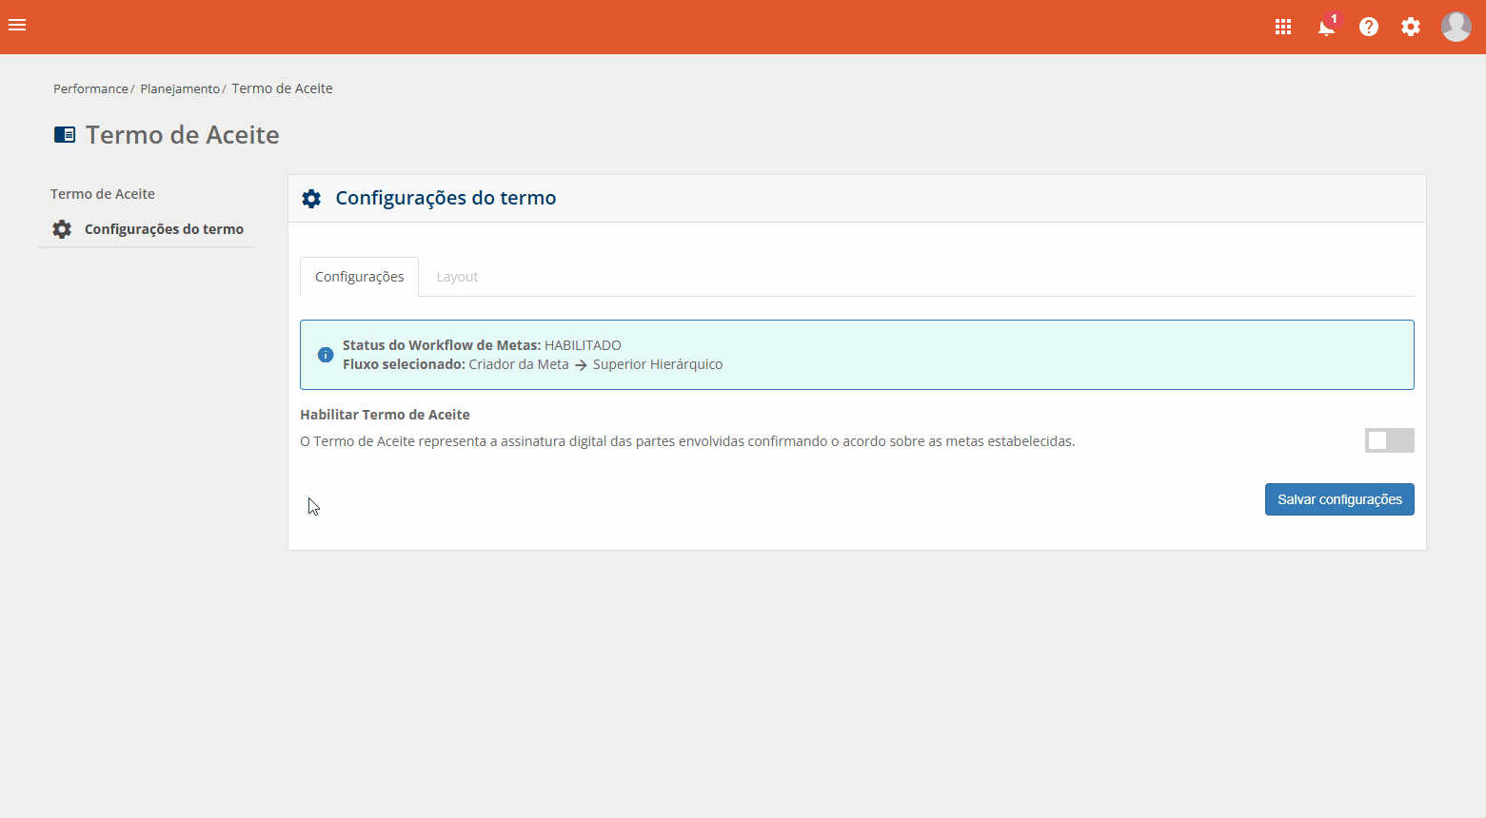
Task: Click the Salvar configurações button
Action: pyautogui.click(x=1339, y=498)
